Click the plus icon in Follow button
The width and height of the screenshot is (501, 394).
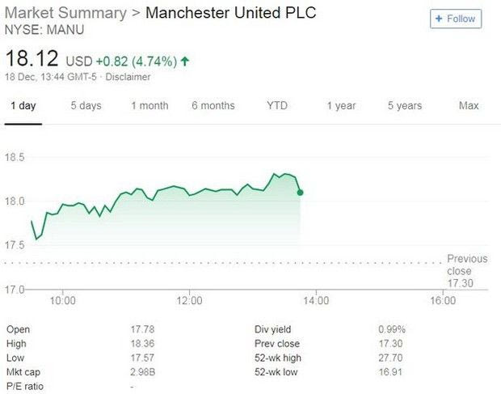click(439, 19)
